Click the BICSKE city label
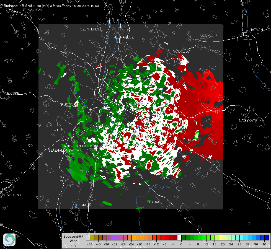Screen dimensions: 271x249 [13, 93]
